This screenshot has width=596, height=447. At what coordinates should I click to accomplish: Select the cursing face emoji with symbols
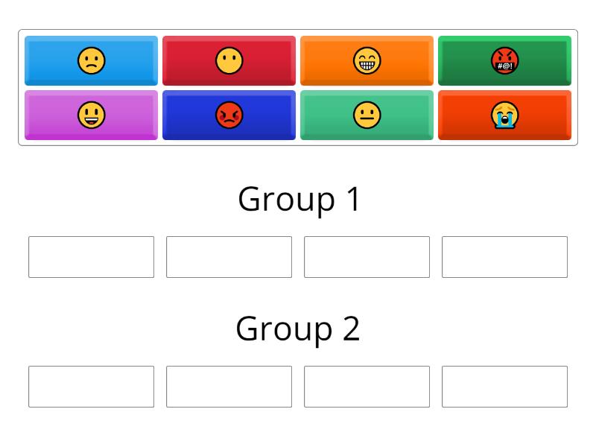pyautogui.click(x=505, y=61)
